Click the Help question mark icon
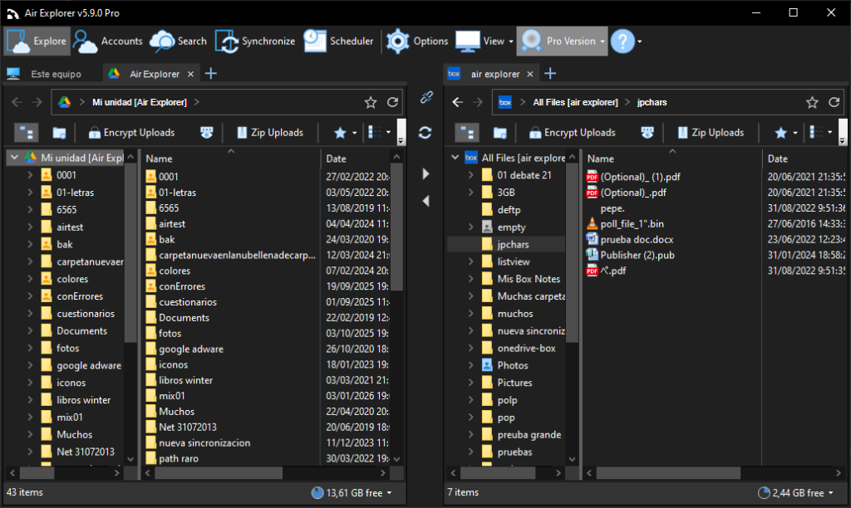Viewport: 851px width, 508px height. pyautogui.click(x=622, y=42)
